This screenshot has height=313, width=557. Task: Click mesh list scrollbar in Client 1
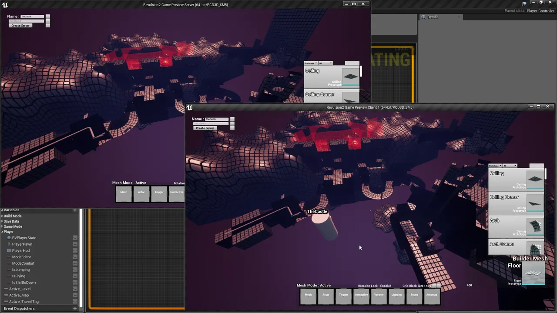click(x=545, y=174)
